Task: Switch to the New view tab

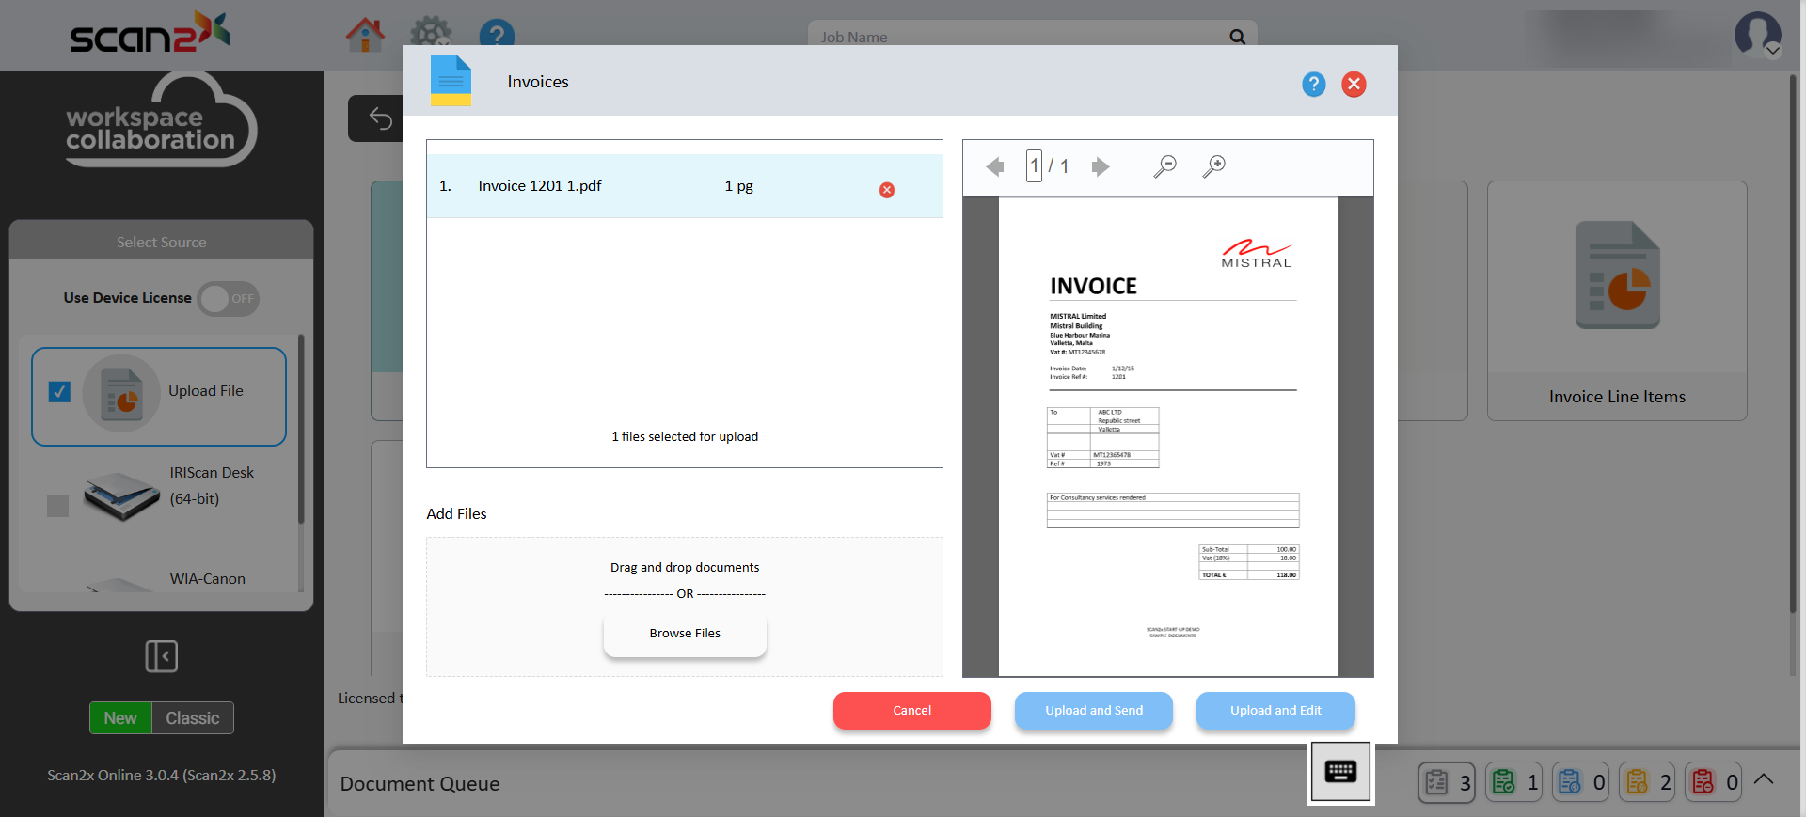Action: (x=120, y=718)
